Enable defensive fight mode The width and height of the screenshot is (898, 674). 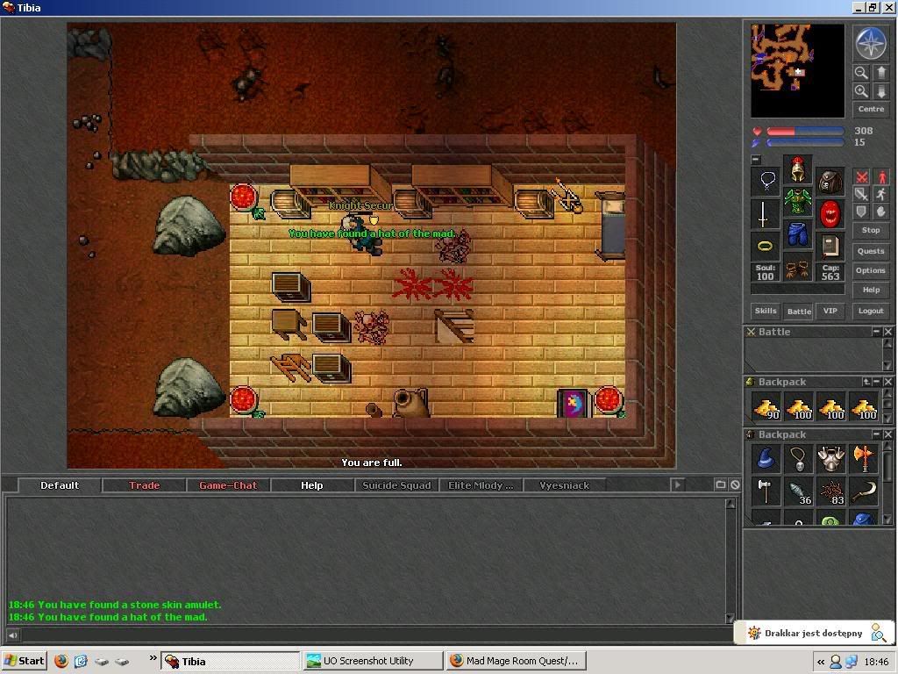(x=861, y=212)
